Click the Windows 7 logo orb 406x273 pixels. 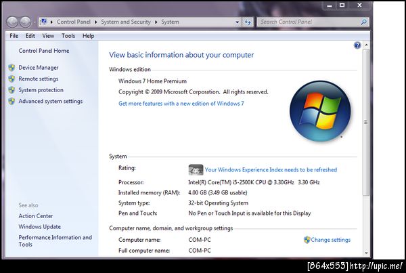tap(320, 111)
